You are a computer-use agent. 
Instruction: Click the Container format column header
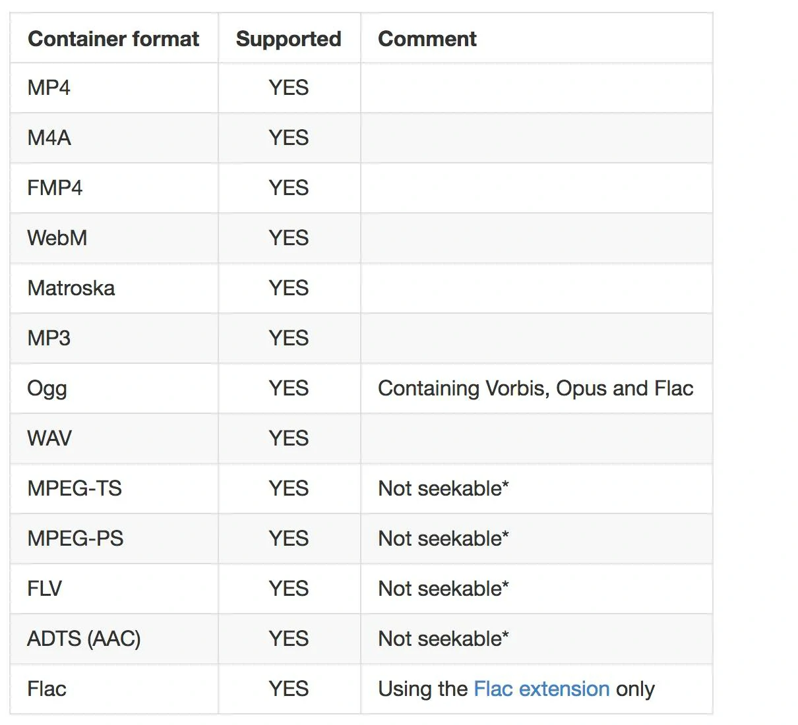(x=113, y=39)
